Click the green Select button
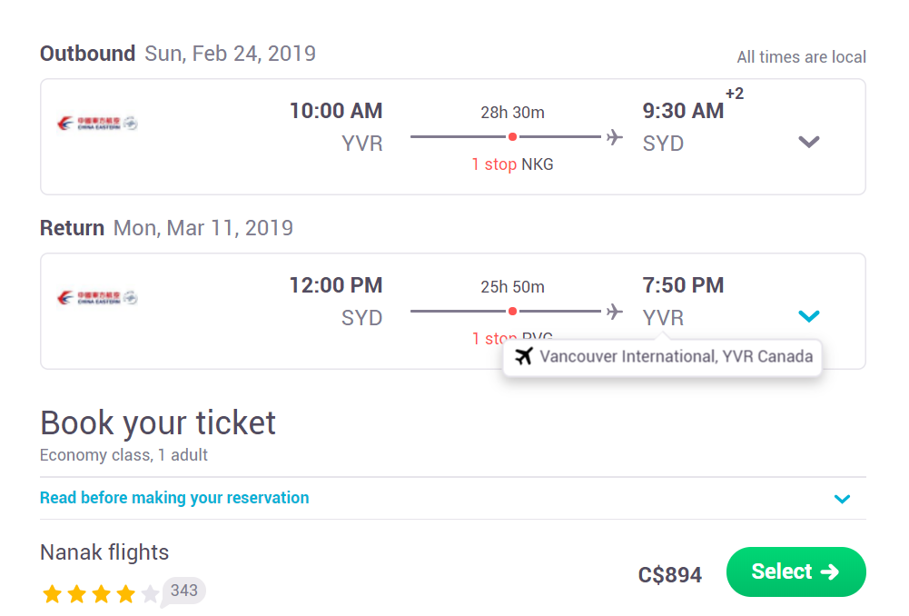 tap(796, 571)
